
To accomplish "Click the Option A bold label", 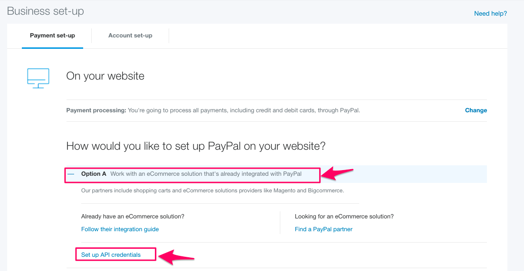I will pos(94,174).
